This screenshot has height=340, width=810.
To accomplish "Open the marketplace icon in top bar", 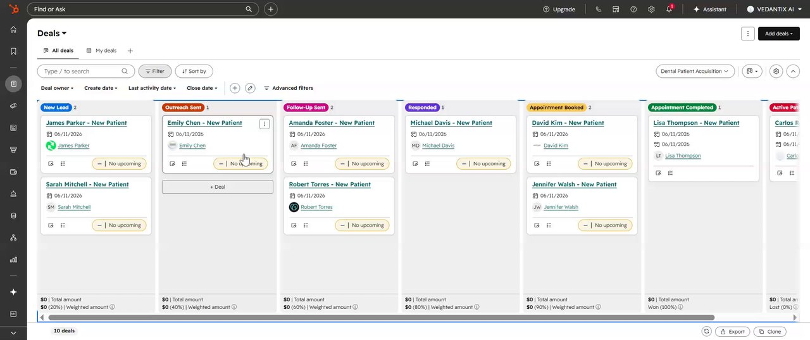I will pyautogui.click(x=616, y=9).
